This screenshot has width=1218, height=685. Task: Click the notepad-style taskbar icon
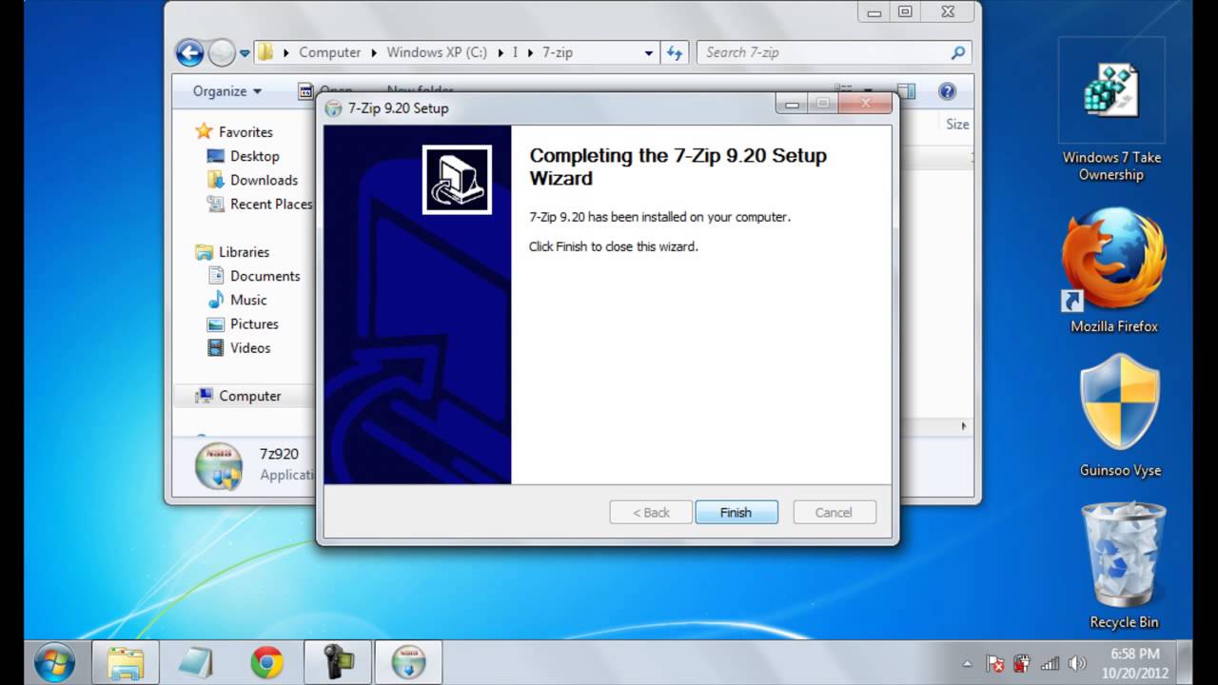coord(195,662)
